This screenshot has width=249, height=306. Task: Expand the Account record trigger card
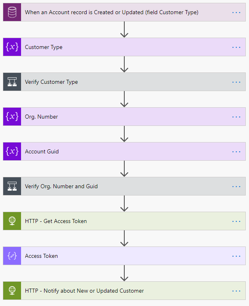111,12
